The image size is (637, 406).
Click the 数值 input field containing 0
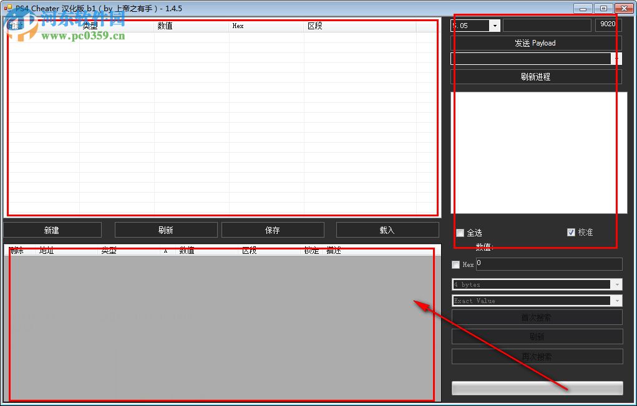point(549,264)
